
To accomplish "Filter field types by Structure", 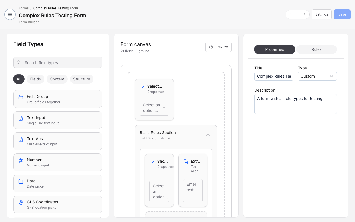I will 82,79.
